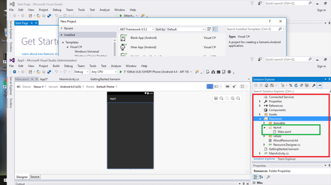This screenshot has width=331, height=185.
Task: Click zoom in magnifier on designer
Action: click(x=233, y=98)
